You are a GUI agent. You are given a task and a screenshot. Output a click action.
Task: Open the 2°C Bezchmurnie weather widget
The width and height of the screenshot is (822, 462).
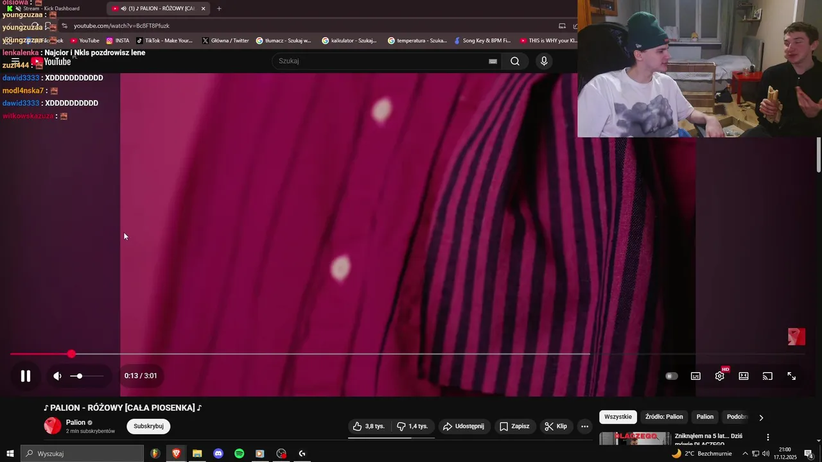point(701,454)
